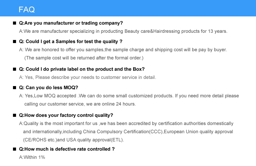The height and width of the screenshot is (166, 256).
Task: Click the bullet square next to the Samples question
Action: [14, 42]
